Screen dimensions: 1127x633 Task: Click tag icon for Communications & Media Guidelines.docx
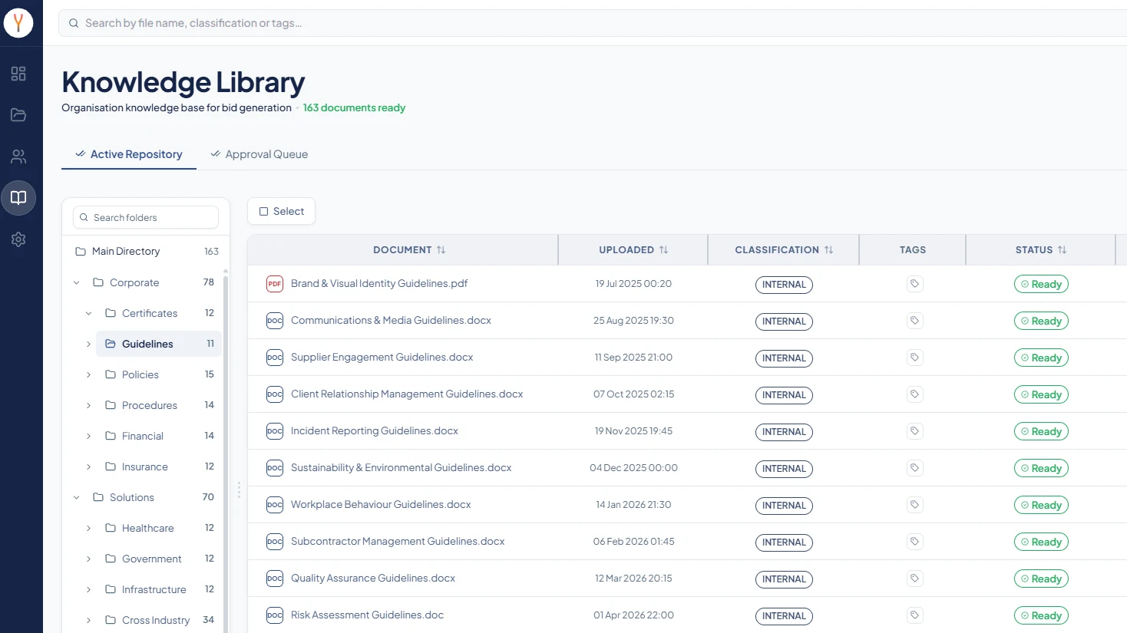click(914, 321)
